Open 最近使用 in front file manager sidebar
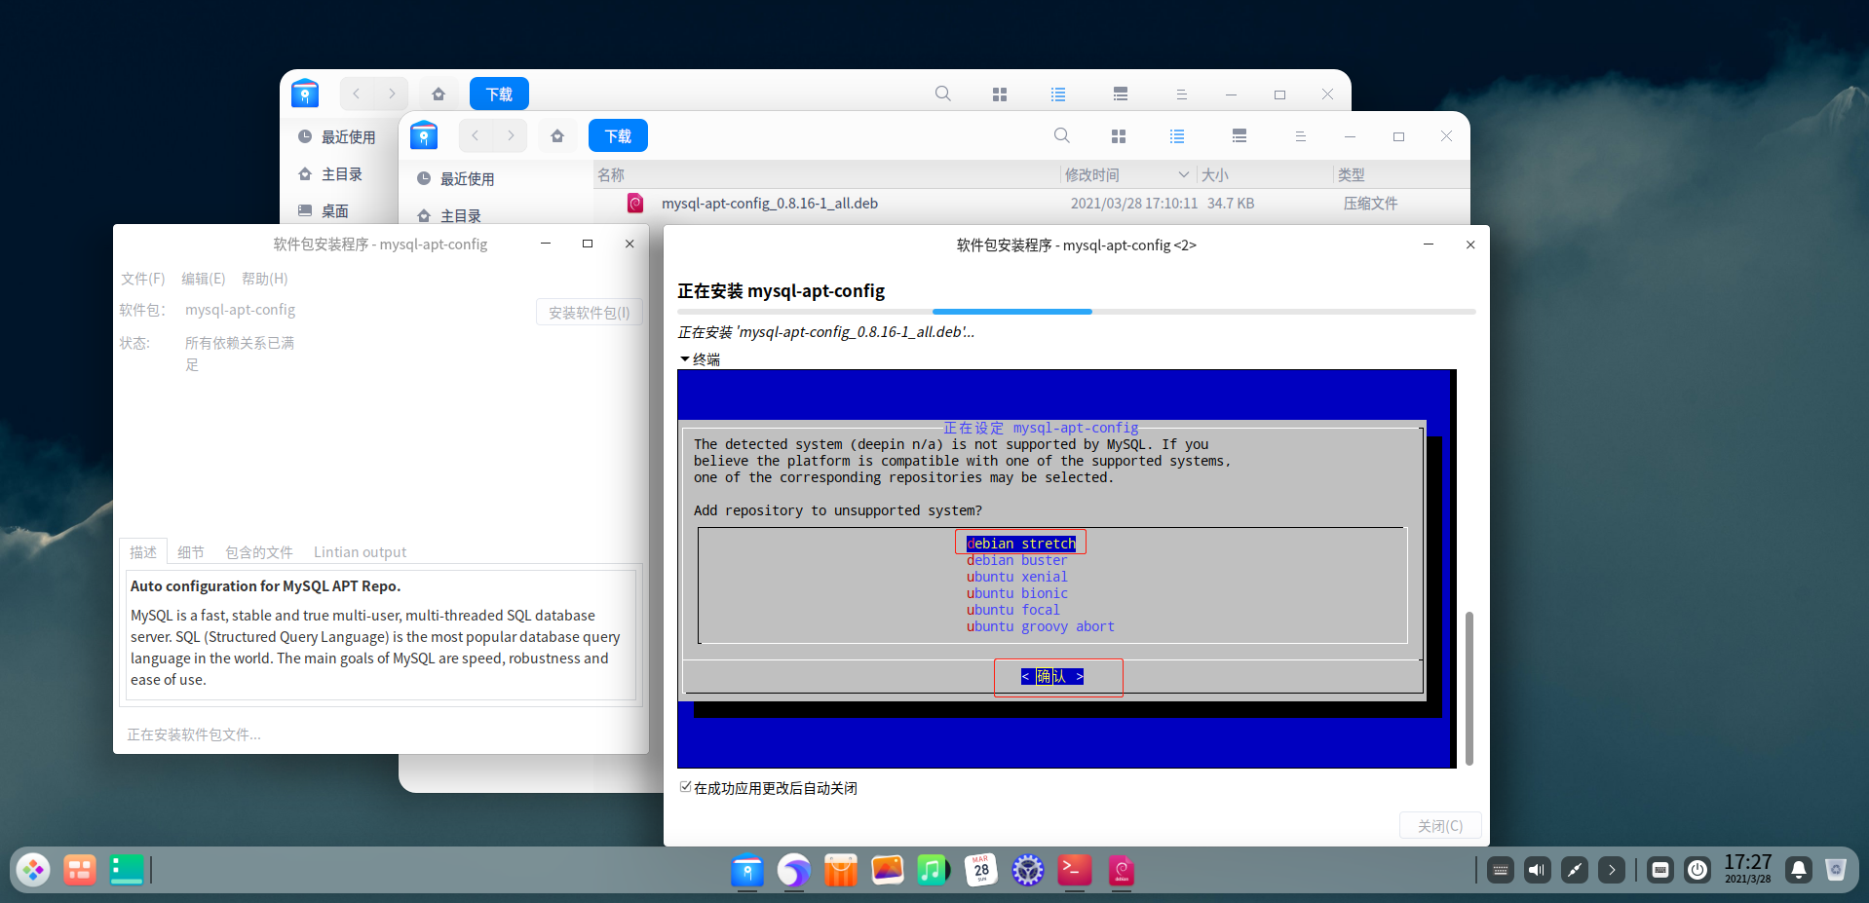Image resolution: width=1869 pixels, height=903 pixels. click(x=468, y=178)
